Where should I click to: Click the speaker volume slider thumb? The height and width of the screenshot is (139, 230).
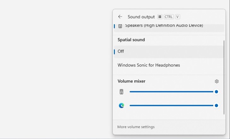pos(216,92)
